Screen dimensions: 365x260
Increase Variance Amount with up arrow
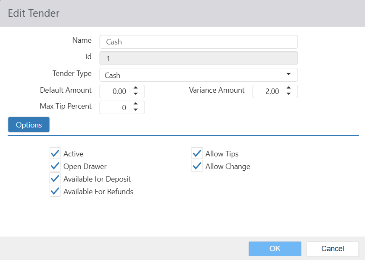[x=288, y=88]
